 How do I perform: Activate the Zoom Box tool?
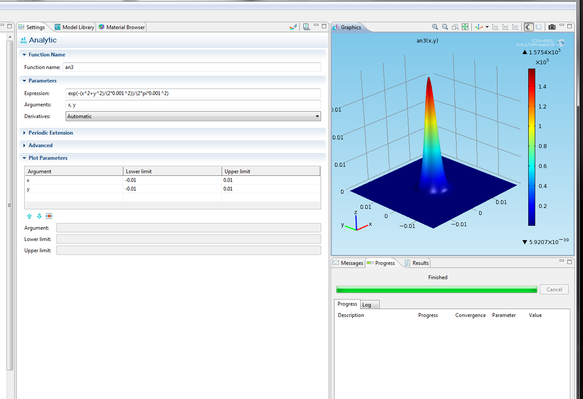click(455, 27)
